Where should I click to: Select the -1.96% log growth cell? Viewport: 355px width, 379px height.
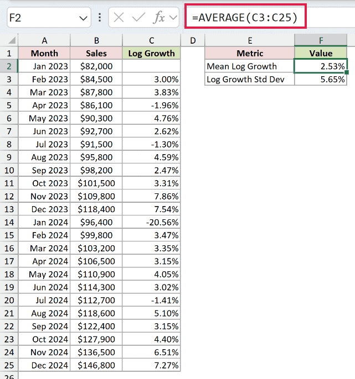(151, 105)
